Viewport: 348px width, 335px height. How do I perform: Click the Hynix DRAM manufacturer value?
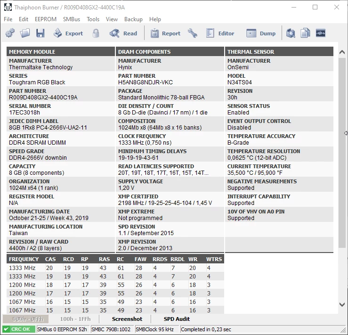click(x=125, y=67)
